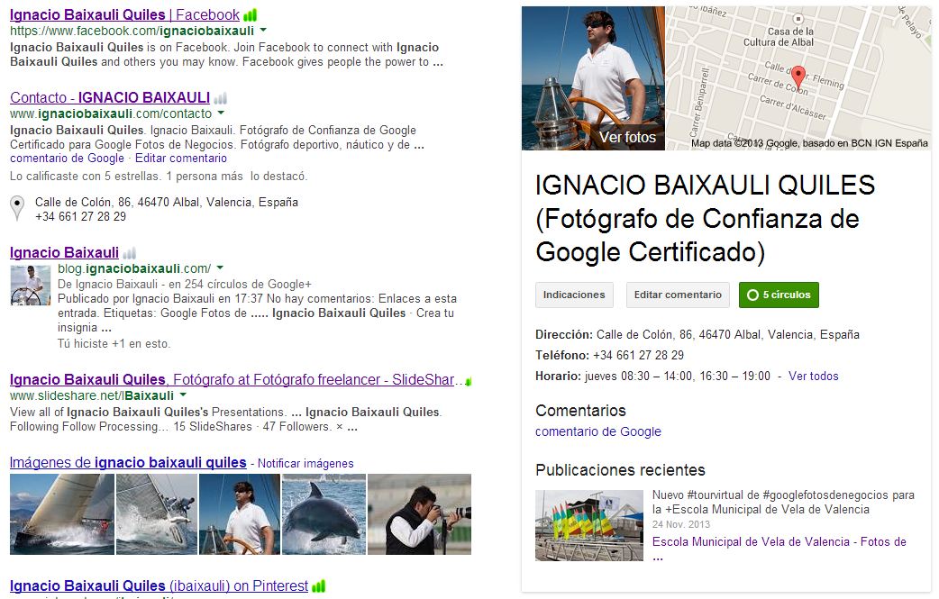Click the phone number +34 661 27 28 29 in the knowledge panel

pos(638,356)
